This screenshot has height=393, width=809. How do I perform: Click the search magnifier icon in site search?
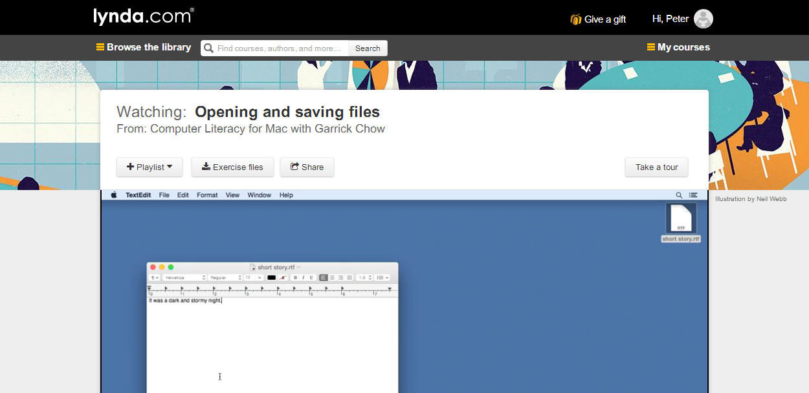[208, 48]
